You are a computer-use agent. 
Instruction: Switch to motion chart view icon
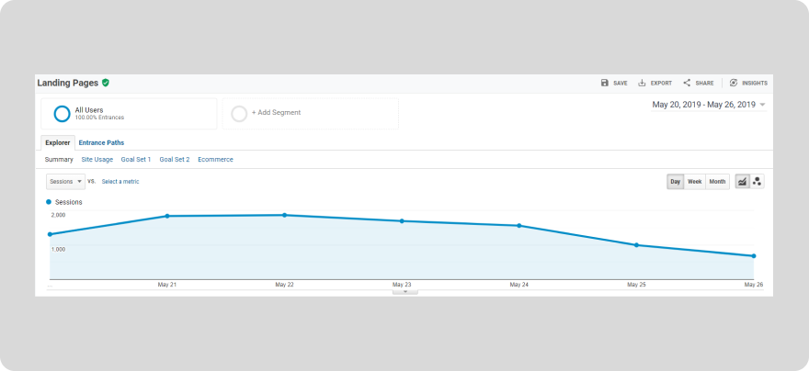758,182
